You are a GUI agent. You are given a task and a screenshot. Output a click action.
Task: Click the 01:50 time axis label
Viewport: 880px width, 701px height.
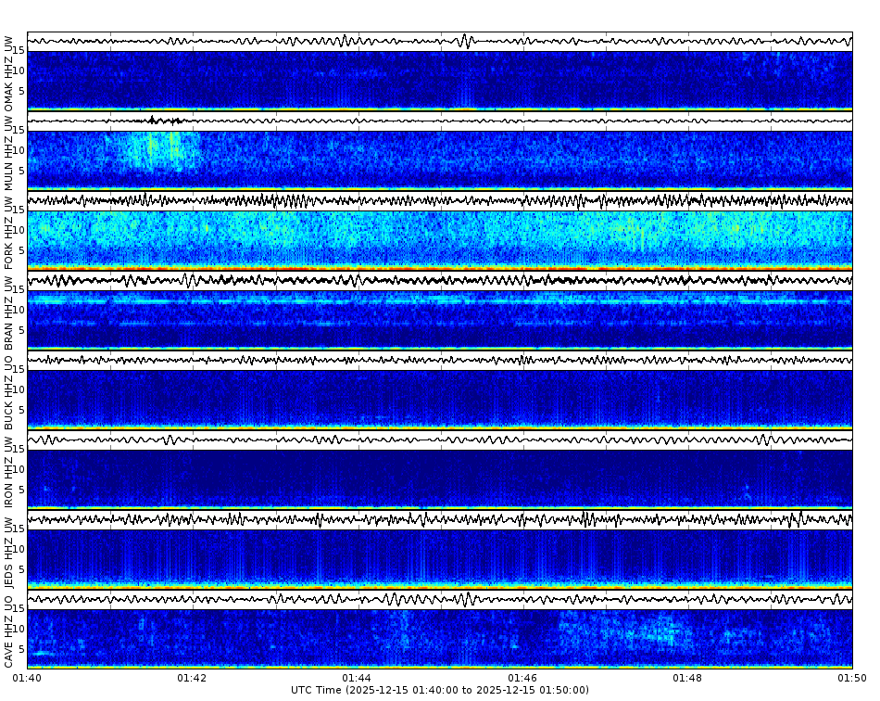point(850,678)
